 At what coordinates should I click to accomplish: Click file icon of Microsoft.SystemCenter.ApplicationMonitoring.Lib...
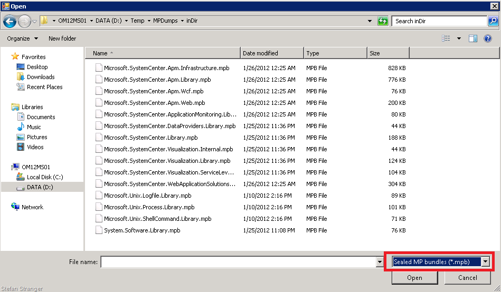[x=99, y=114]
